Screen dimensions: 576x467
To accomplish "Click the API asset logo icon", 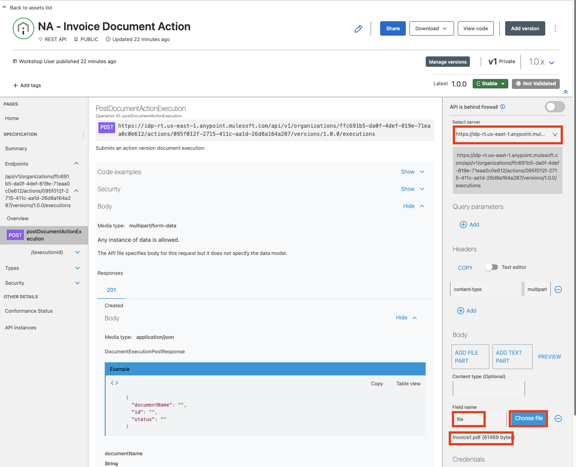I will [x=23, y=28].
